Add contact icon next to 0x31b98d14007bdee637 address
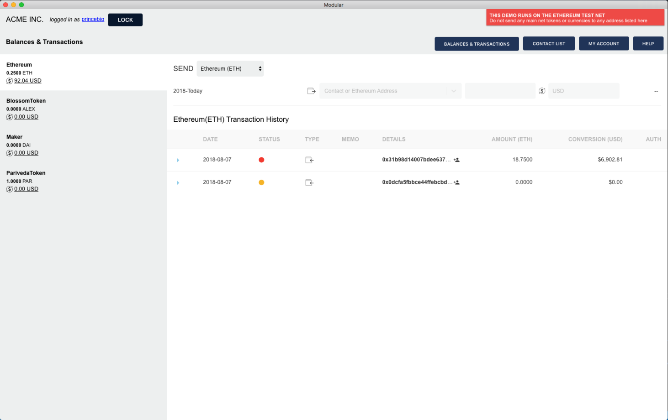Viewport: 668px width, 420px height. pyautogui.click(x=456, y=160)
